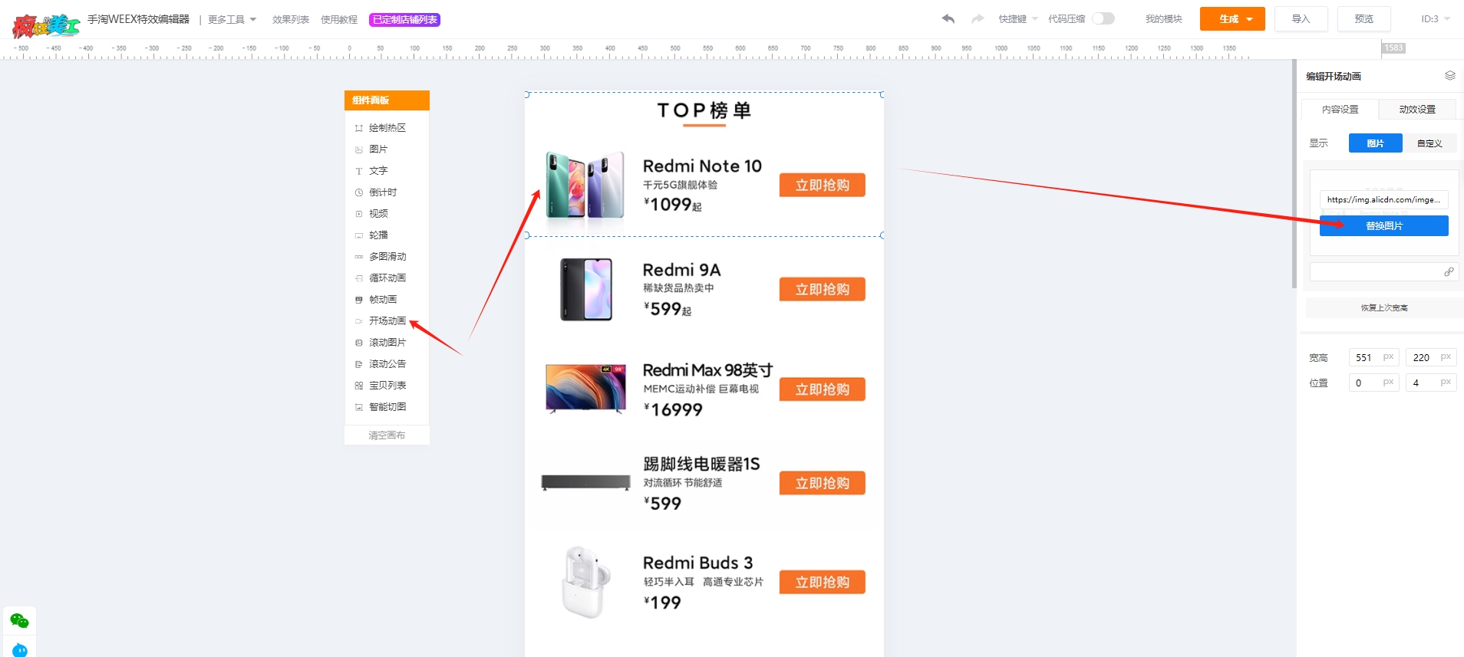Select the 绘制热区 hotspot tool
Viewport: 1464px width, 657px height.
(x=387, y=128)
